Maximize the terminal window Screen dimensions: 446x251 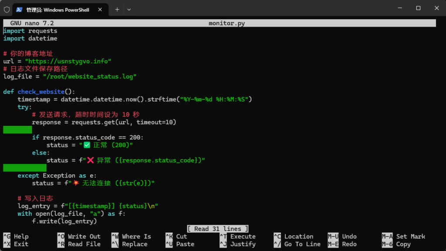(418, 8)
